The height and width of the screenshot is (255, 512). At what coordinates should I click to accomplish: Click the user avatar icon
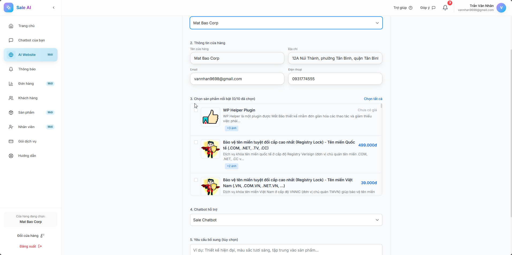point(501,7)
